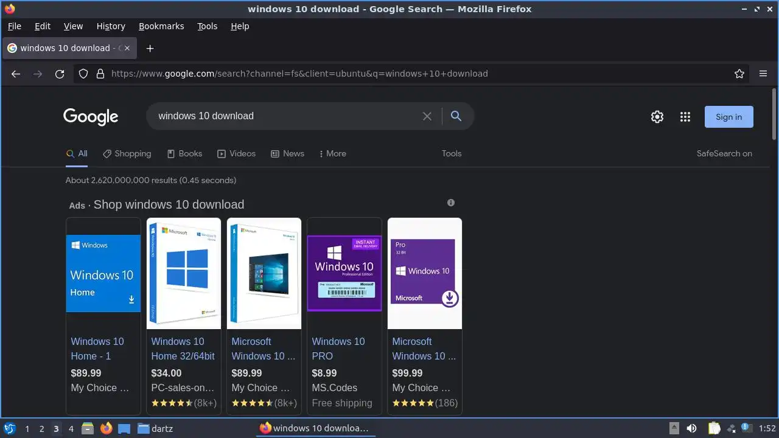Click the Sign in button
This screenshot has height=438, width=779.
click(729, 117)
